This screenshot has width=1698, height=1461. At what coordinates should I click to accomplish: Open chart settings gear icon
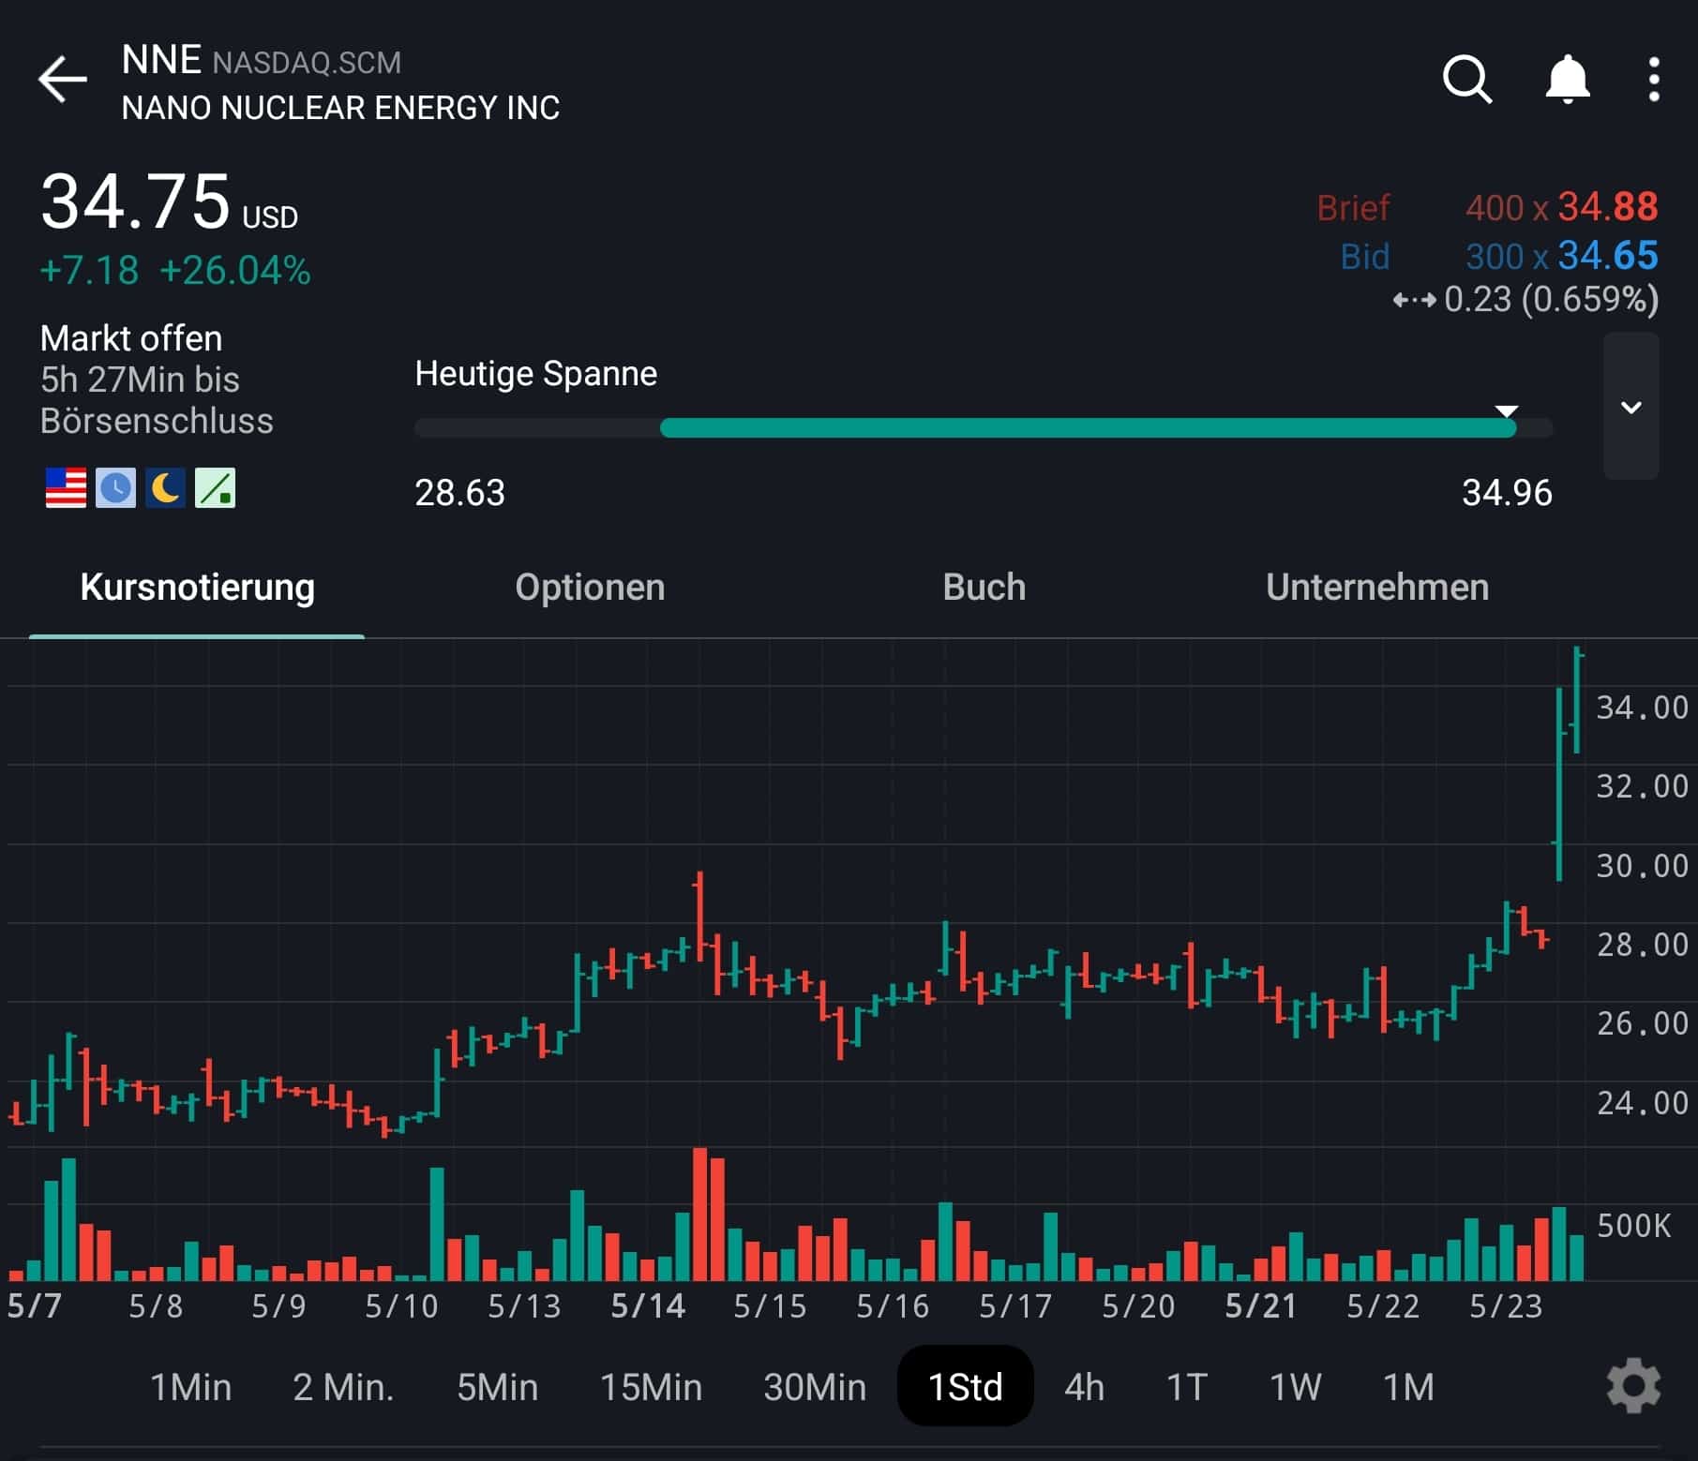1633,1386
